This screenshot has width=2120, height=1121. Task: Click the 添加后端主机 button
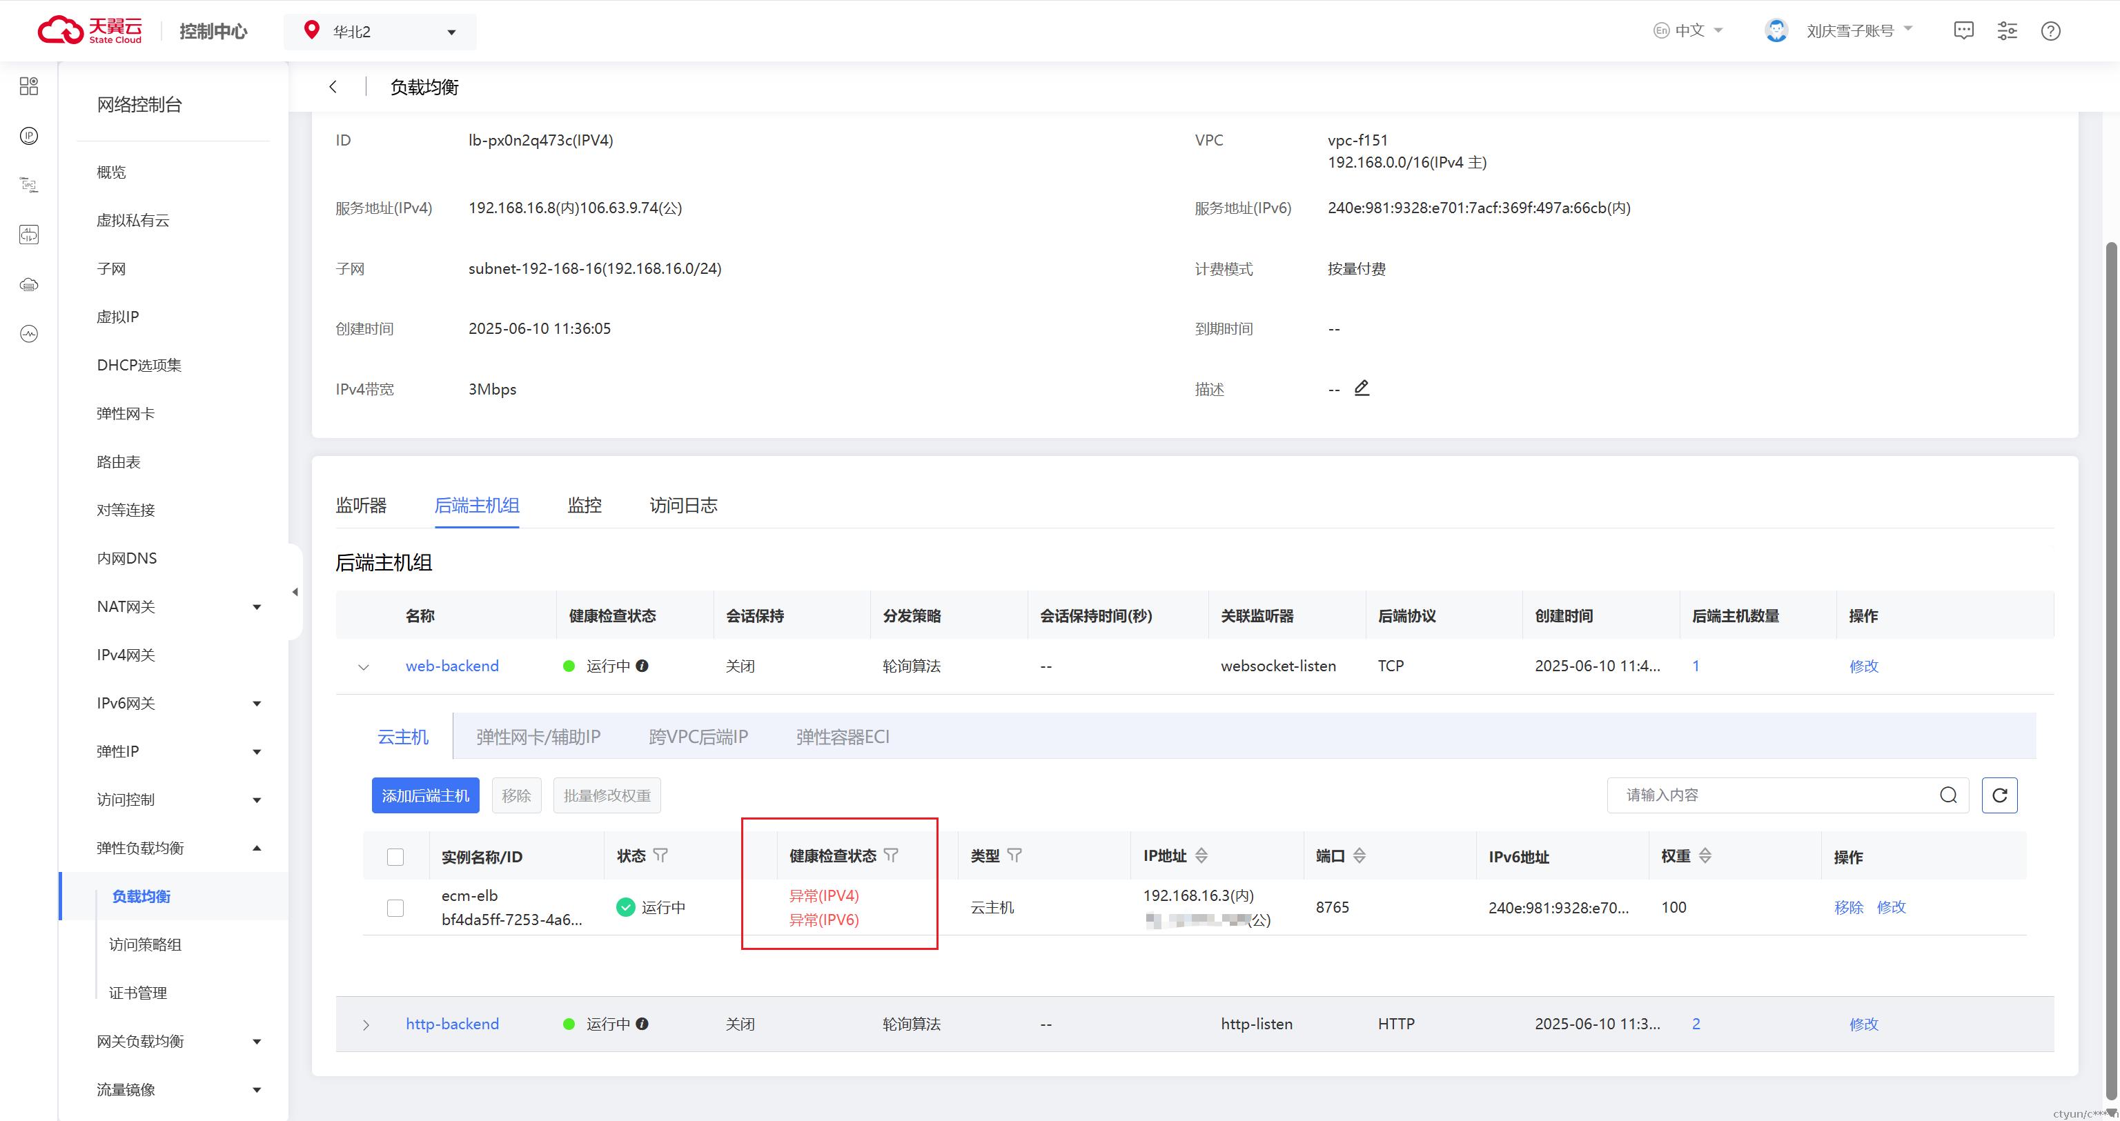coord(426,795)
